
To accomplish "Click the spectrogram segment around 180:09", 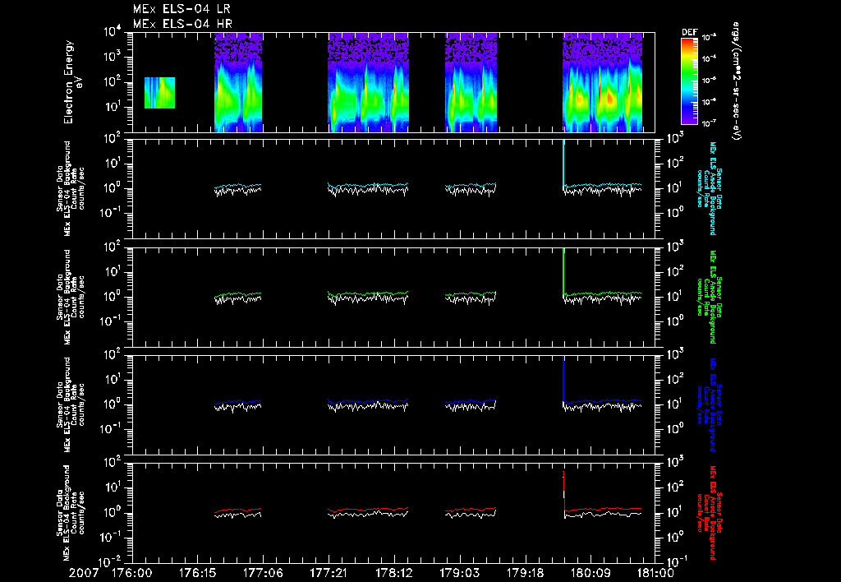I will [x=602, y=82].
